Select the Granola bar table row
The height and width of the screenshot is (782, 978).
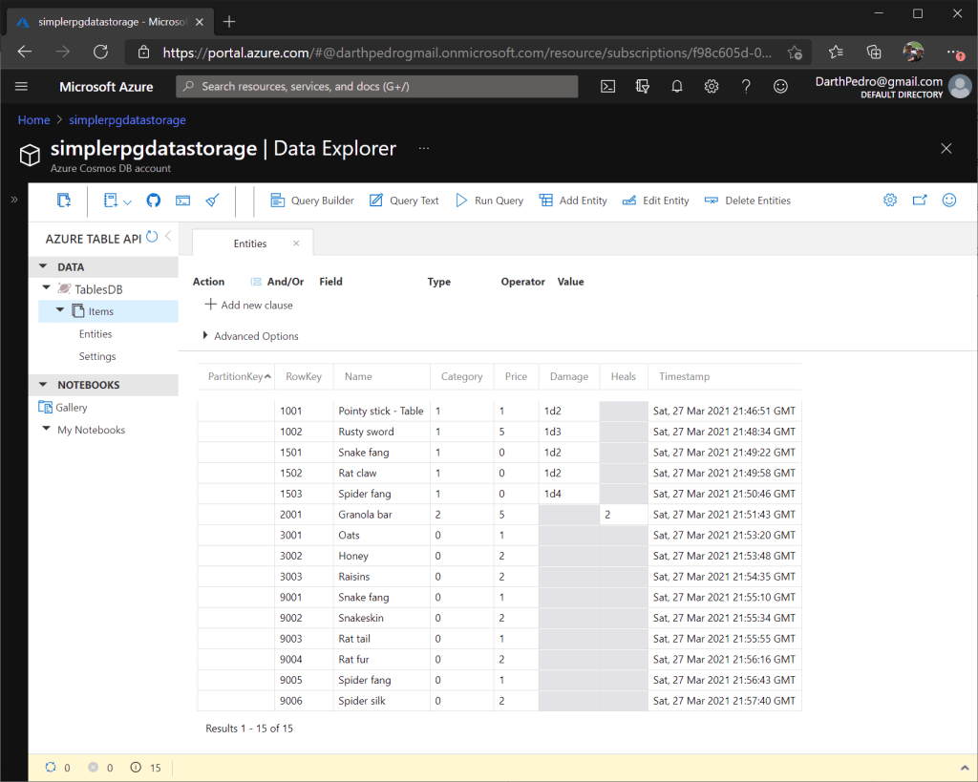tap(365, 515)
